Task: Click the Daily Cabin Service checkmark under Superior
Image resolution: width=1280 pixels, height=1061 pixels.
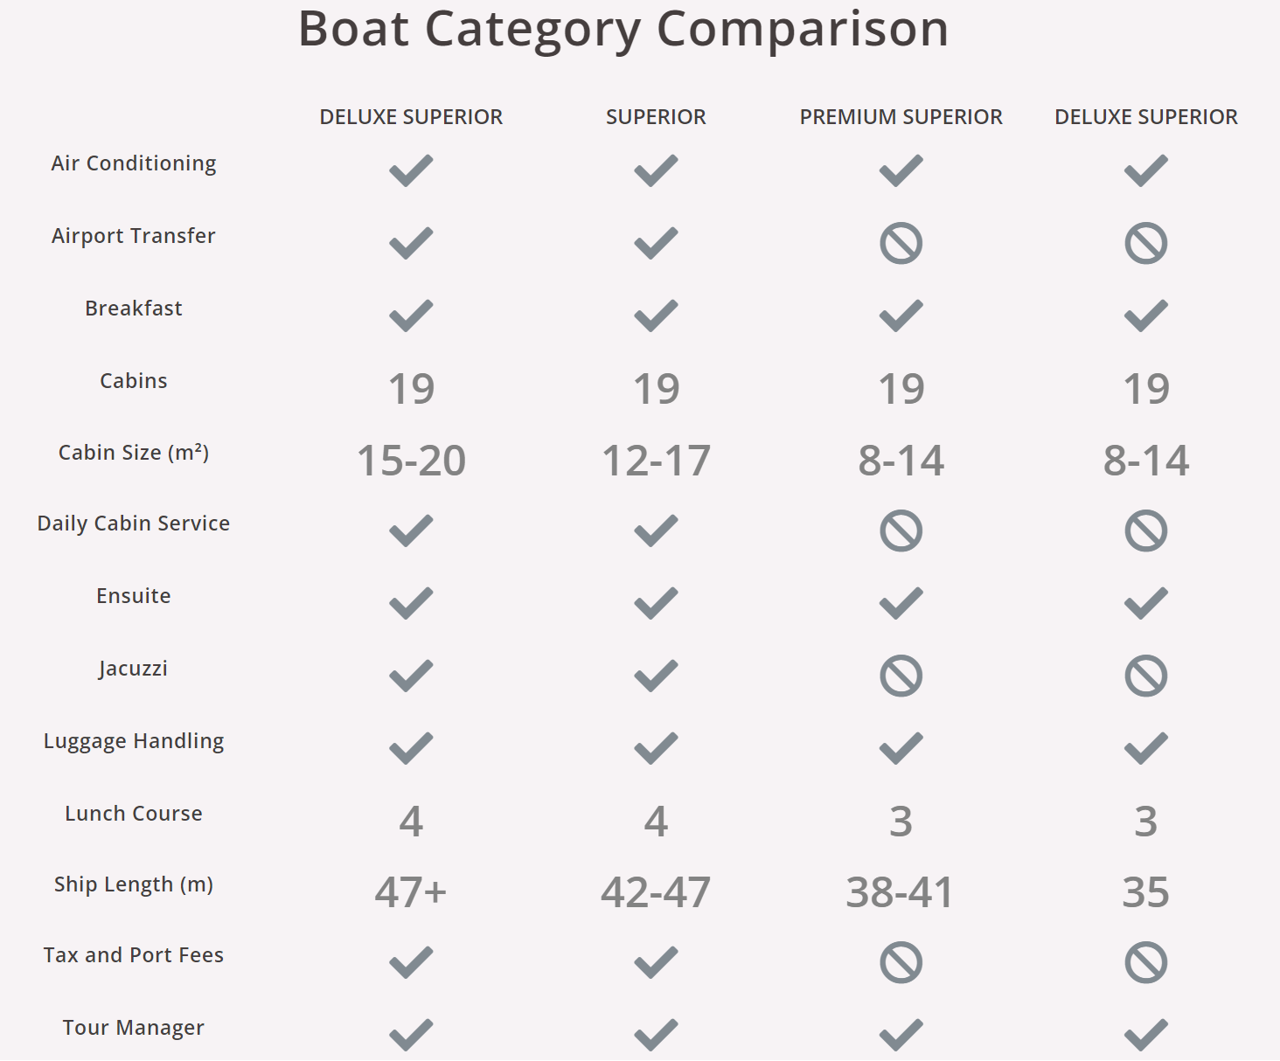Action: pyautogui.click(x=656, y=530)
